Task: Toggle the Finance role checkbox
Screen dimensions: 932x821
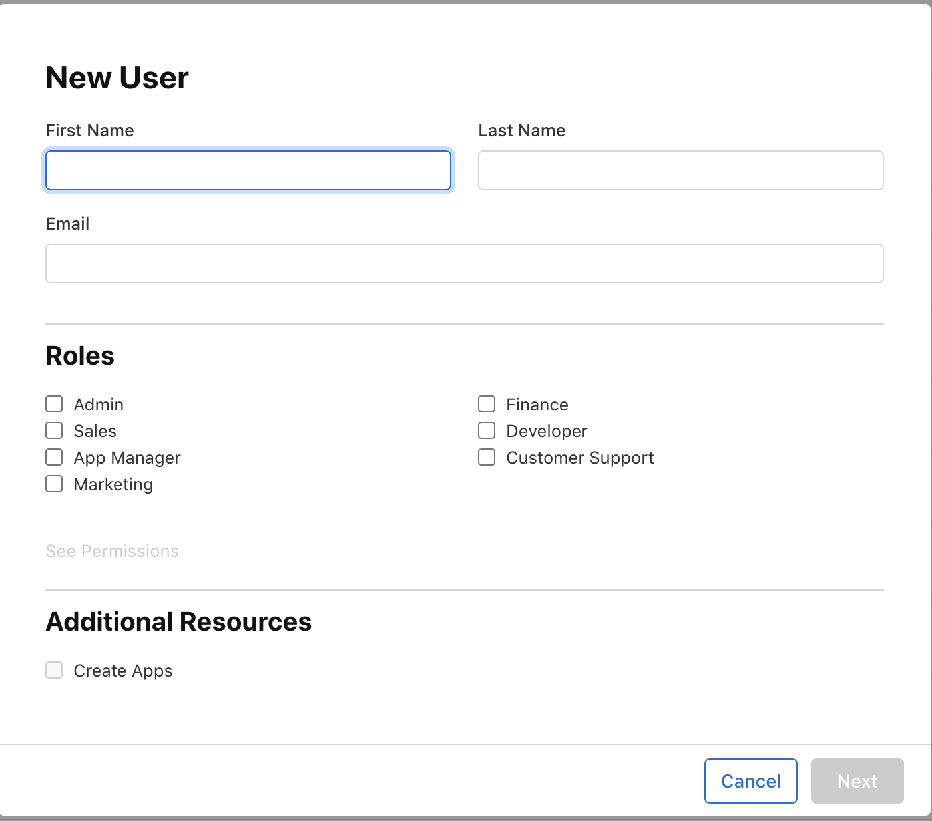Action: coord(487,405)
